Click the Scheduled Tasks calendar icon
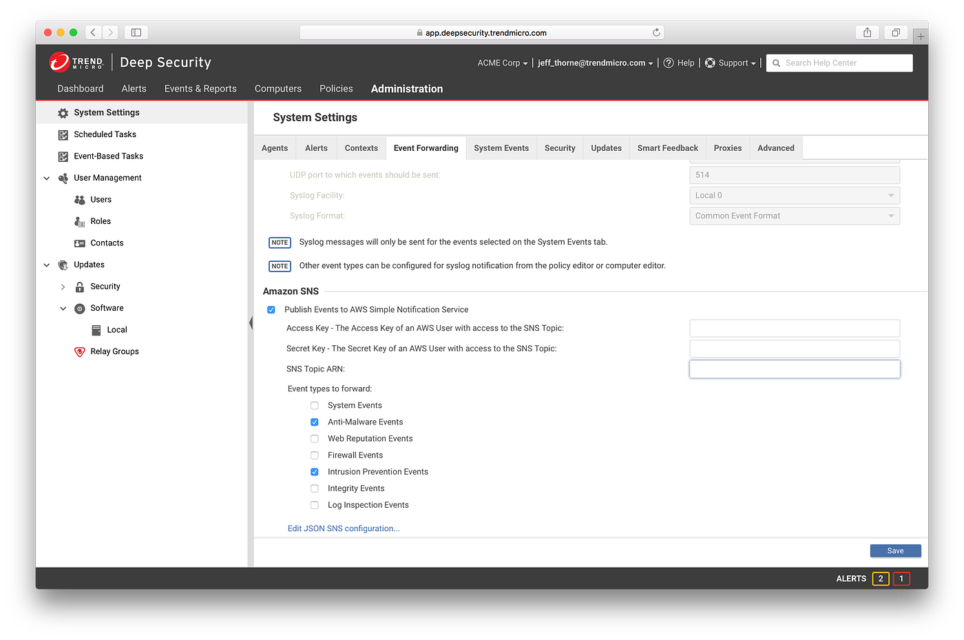Screen dimensions: 964x640 click(x=64, y=134)
